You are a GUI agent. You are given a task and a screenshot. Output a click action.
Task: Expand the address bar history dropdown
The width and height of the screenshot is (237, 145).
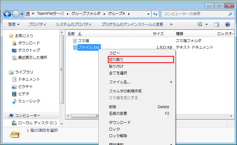coord(148,14)
